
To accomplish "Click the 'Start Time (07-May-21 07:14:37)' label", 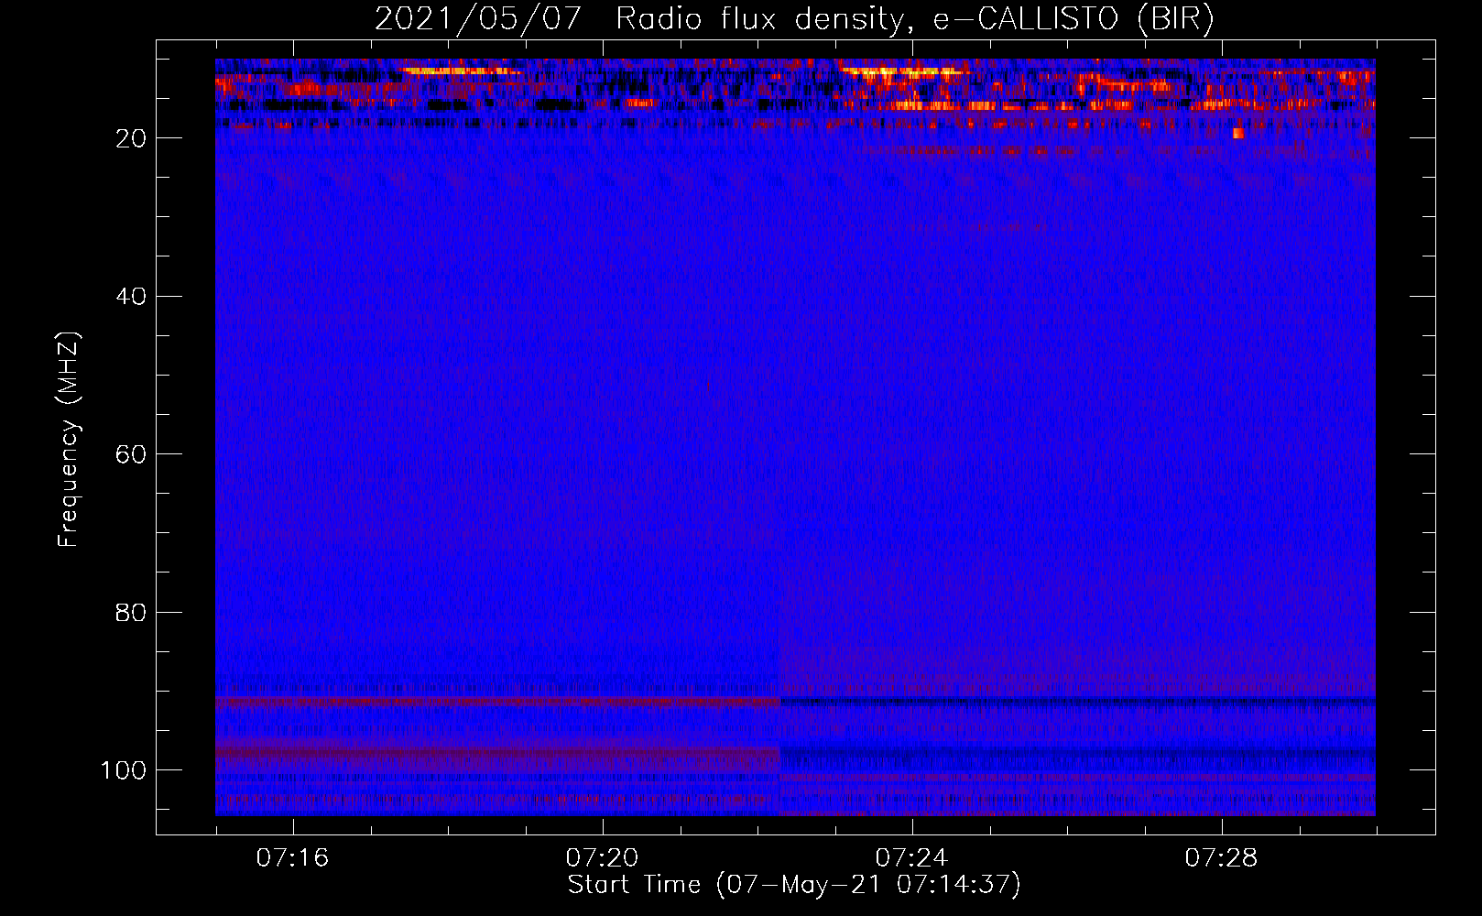I will 794,885.
